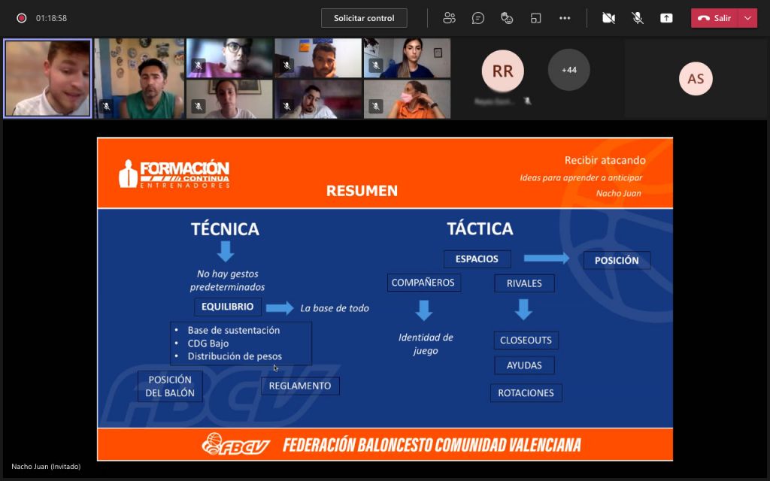Click the red phone hang-up icon
Viewport: 770px width, 481px height.
click(x=703, y=18)
